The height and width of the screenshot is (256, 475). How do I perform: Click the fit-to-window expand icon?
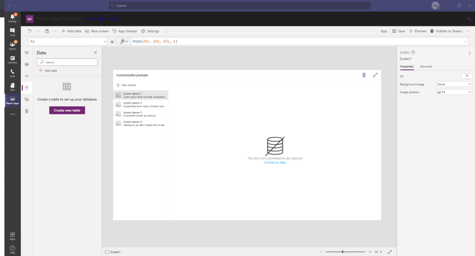click(390, 252)
